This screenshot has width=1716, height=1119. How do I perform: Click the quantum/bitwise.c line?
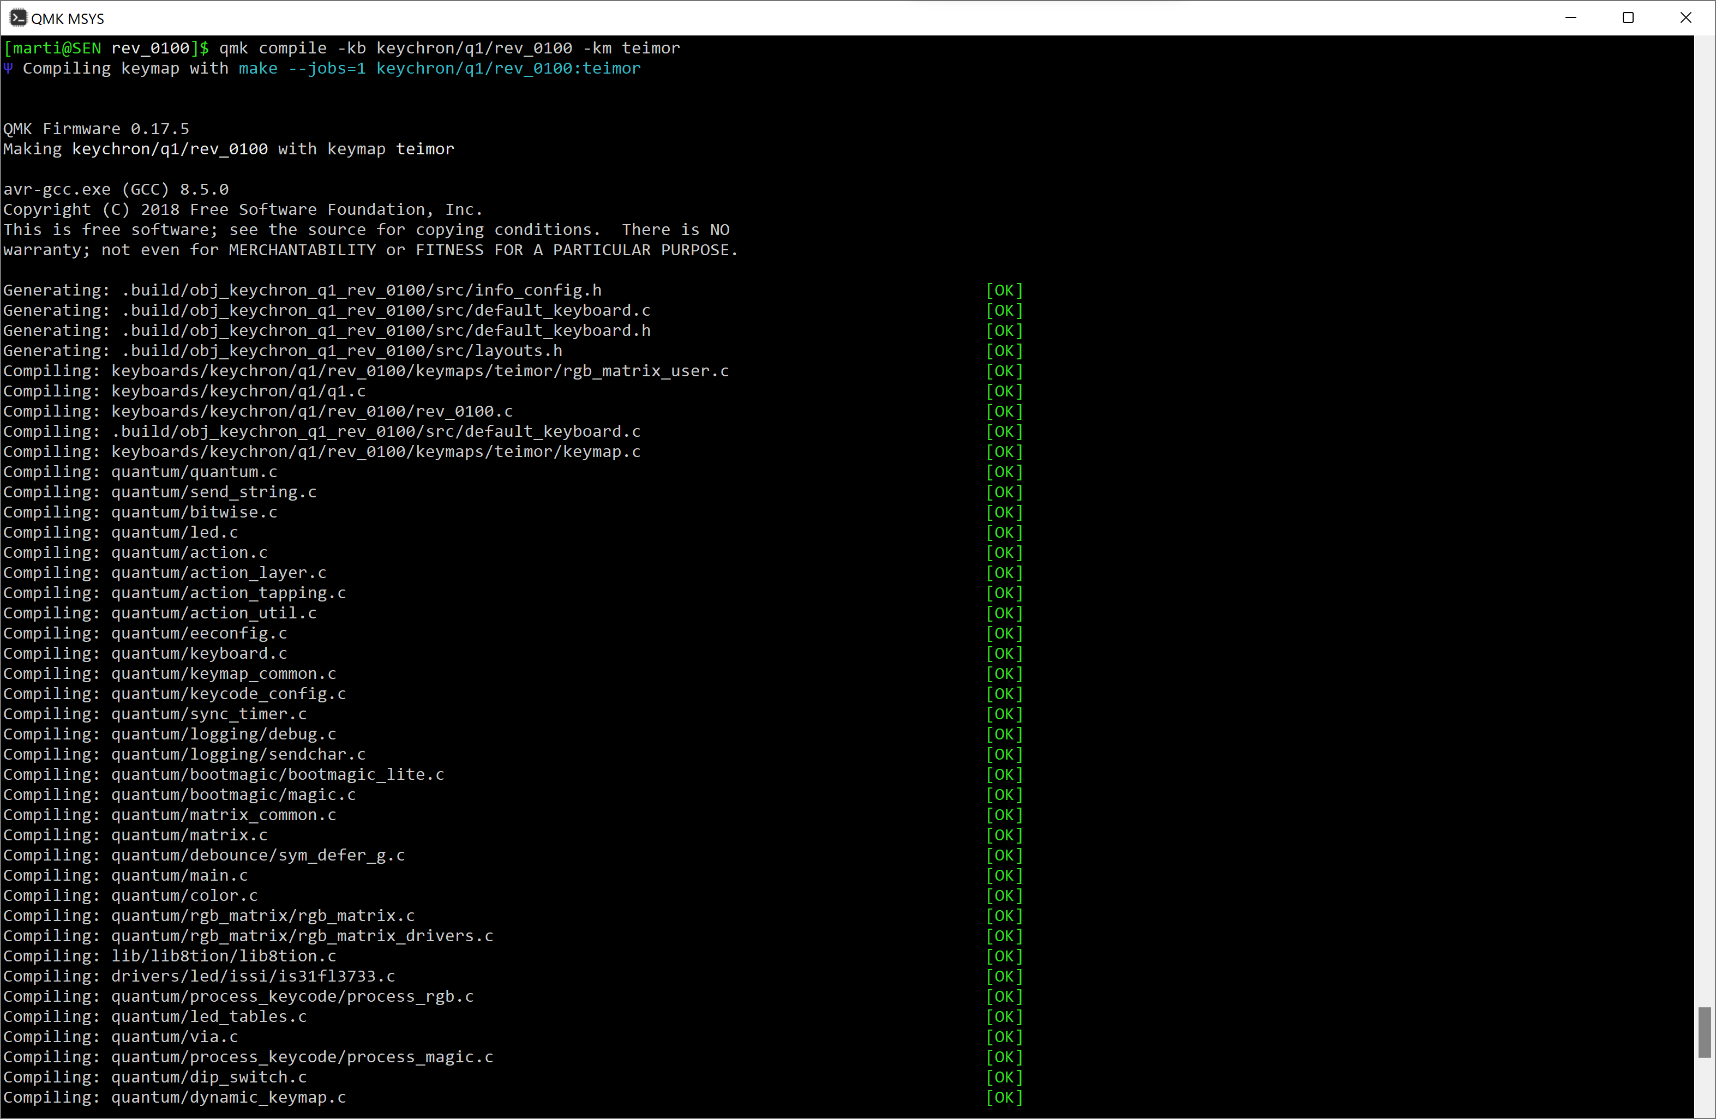coord(140,513)
